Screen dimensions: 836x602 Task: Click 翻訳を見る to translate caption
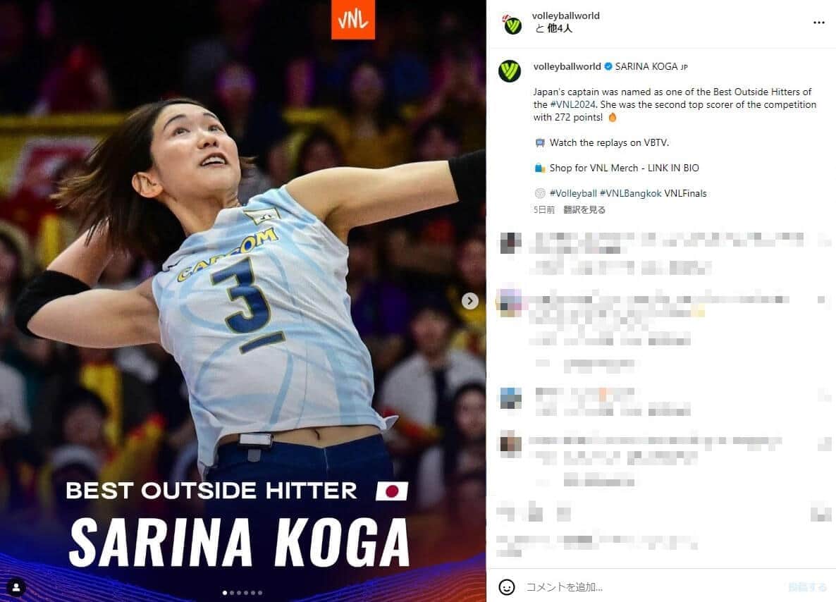(584, 209)
